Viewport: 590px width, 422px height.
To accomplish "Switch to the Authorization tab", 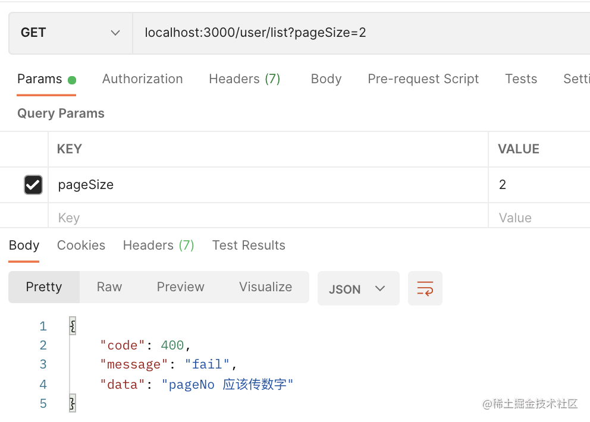I will point(142,79).
